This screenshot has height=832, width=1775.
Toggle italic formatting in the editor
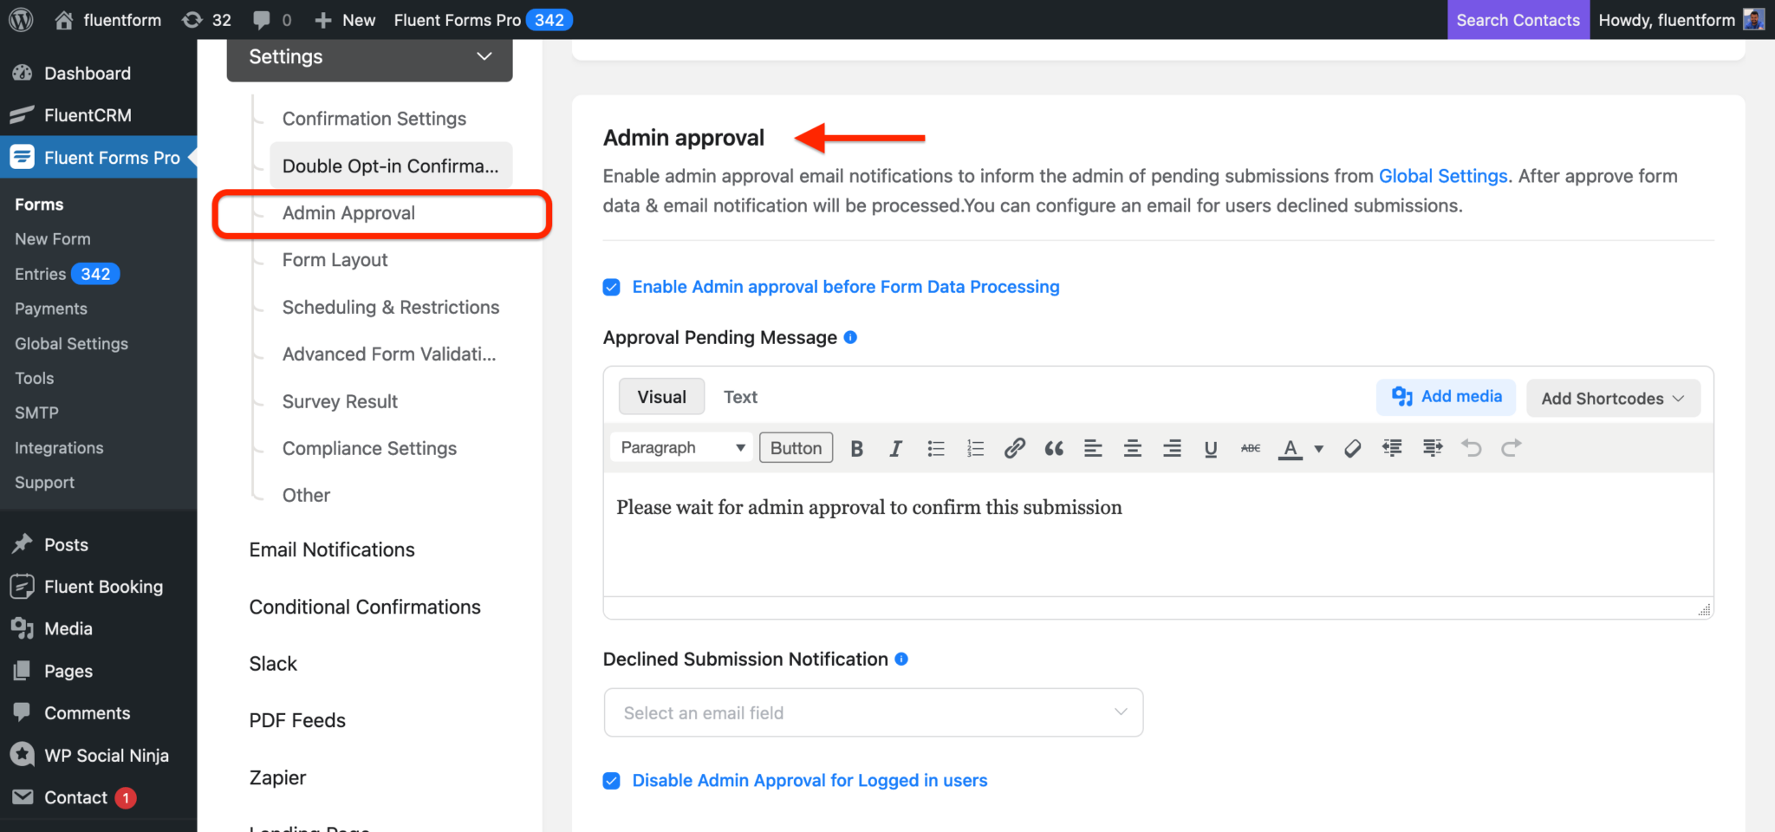click(x=895, y=447)
